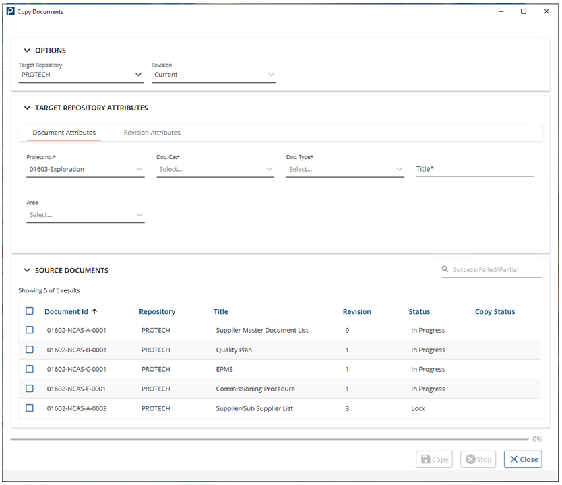Collapse the OPTIONS section
This screenshot has width=562, height=485.
pos(27,50)
